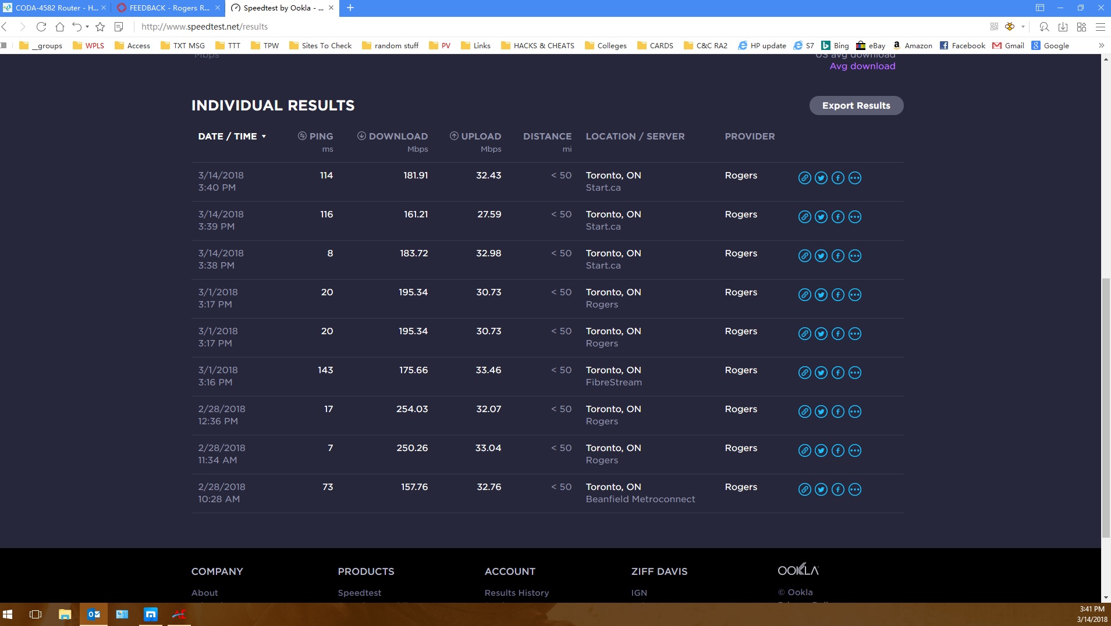This screenshot has height=626, width=1111.
Task: Select download value 254.03
Action: coord(412,409)
